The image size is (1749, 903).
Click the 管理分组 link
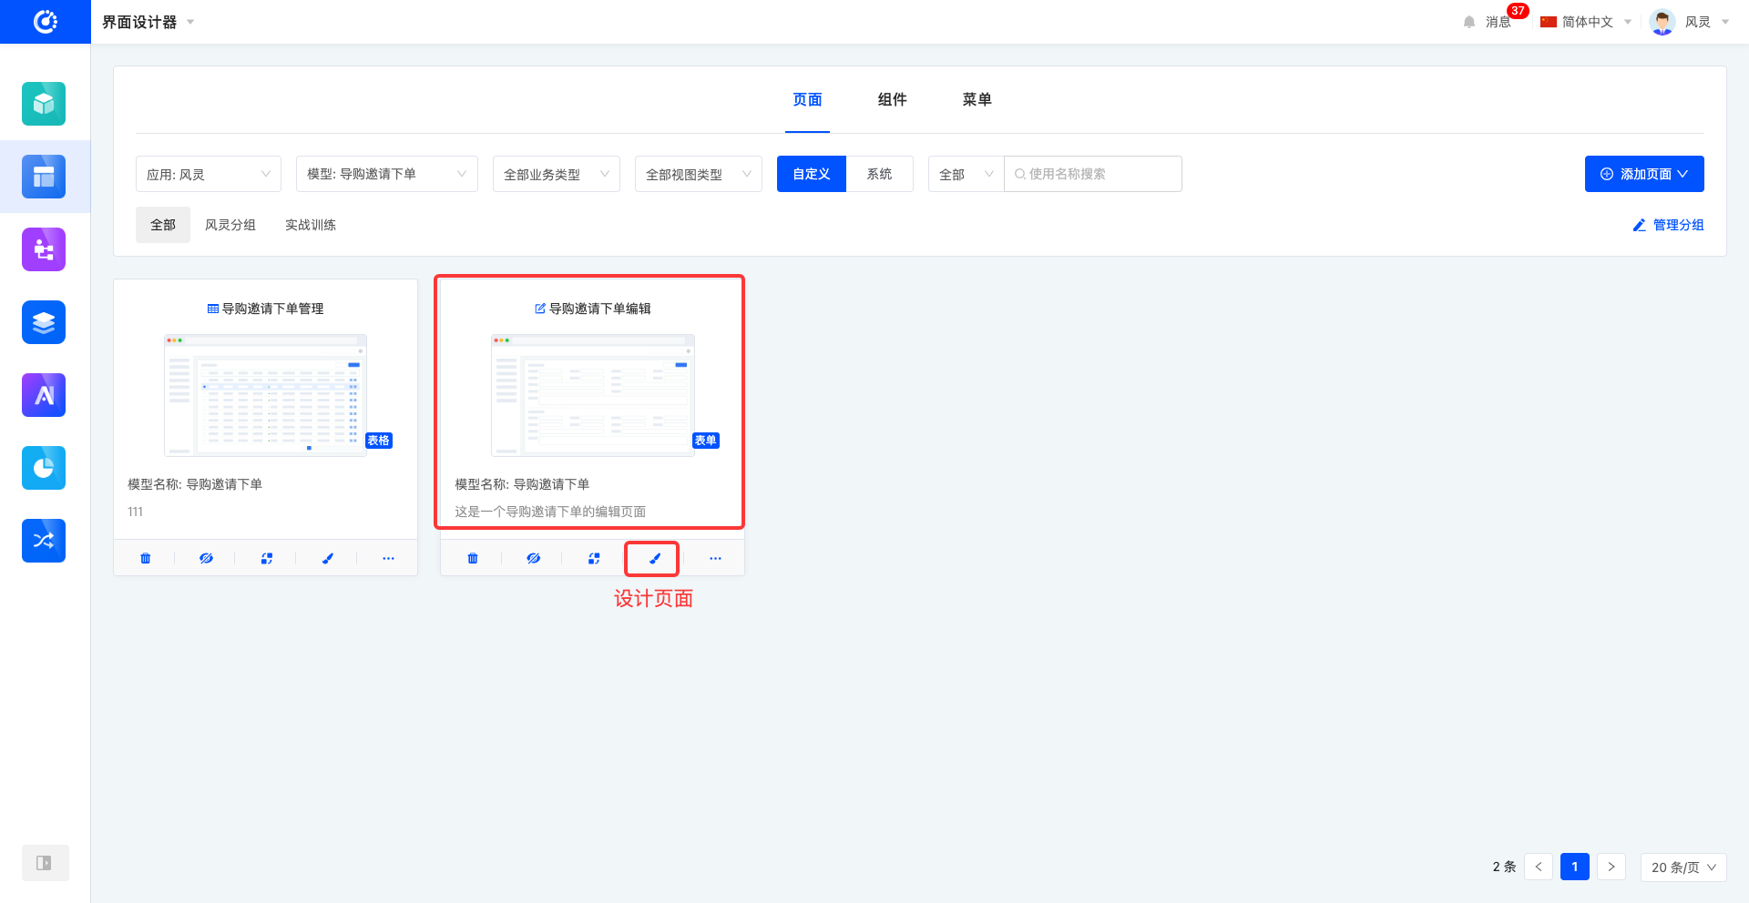(1669, 225)
